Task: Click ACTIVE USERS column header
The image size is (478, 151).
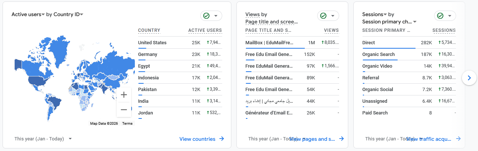Action: (x=205, y=30)
